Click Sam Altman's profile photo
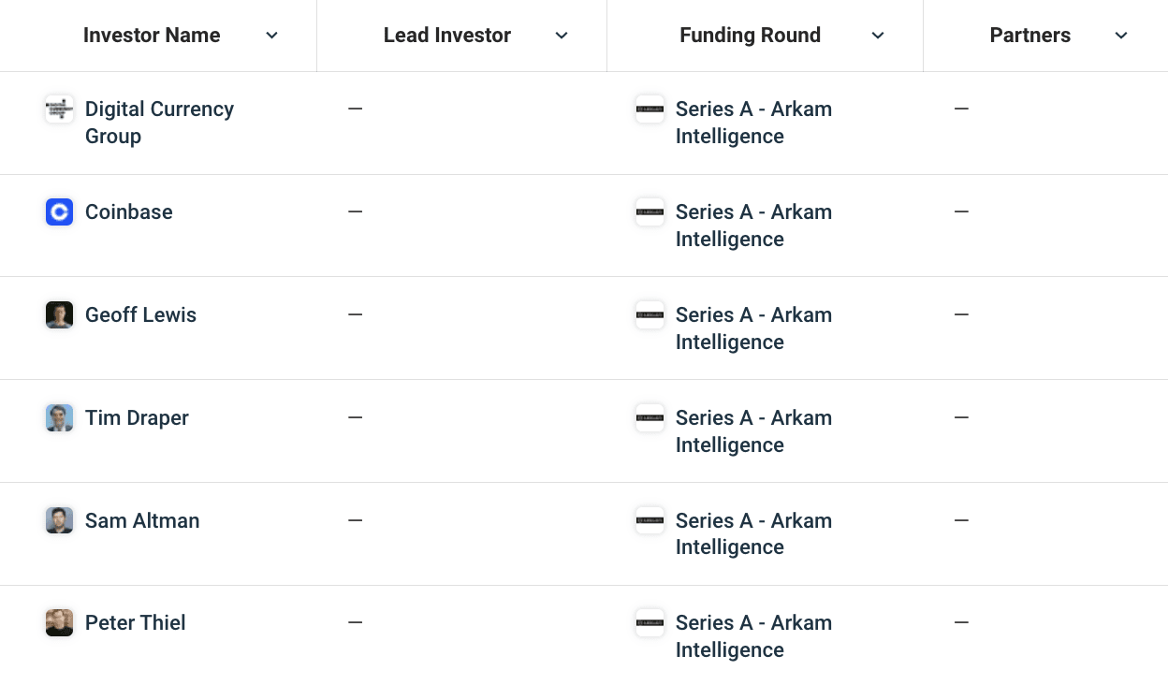1168x685 pixels. click(59, 520)
